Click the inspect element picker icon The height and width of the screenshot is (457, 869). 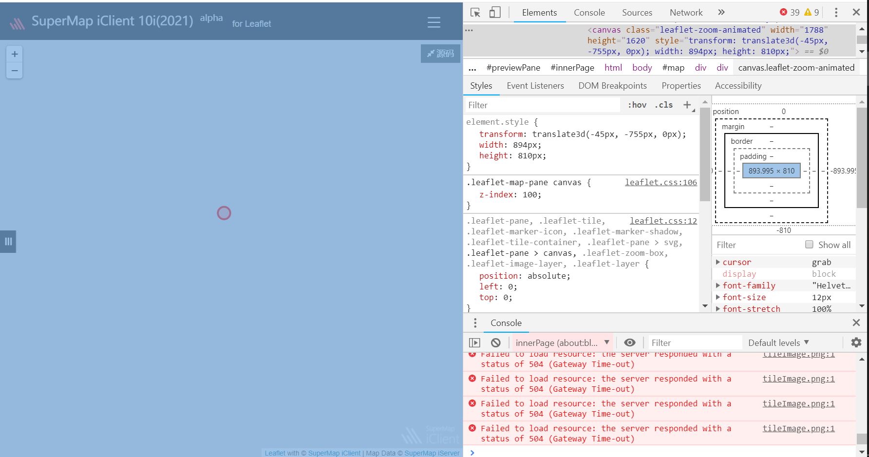coord(475,13)
